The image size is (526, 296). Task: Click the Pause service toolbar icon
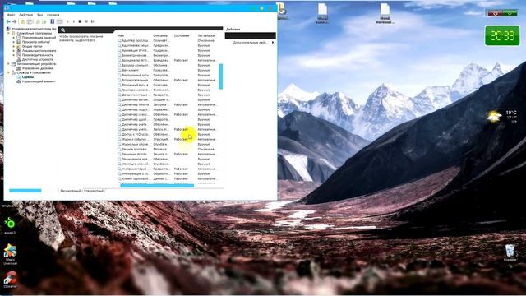click(x=86, y=21)
